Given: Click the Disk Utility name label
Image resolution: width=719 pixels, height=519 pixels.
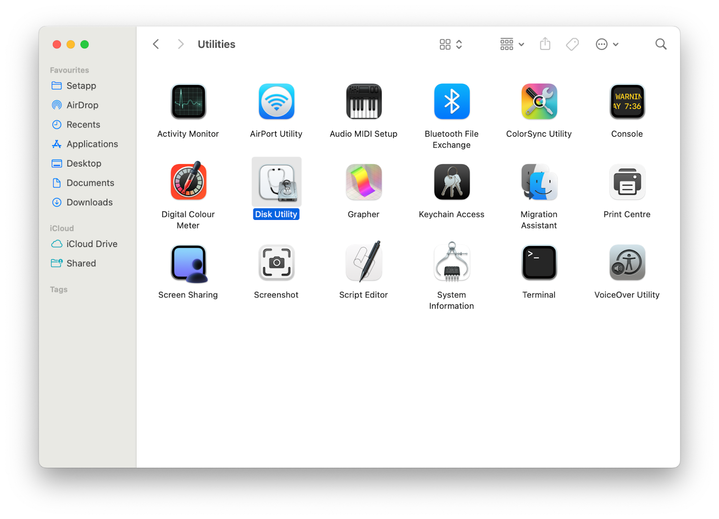Looking at the screenshot, I should (x=276, y=214).
